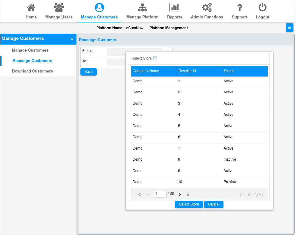Open Manage Platform via its hierarchy icon
Image resolution: width=295 pixels, height=235 pixels.
click(x=142, y=7)
